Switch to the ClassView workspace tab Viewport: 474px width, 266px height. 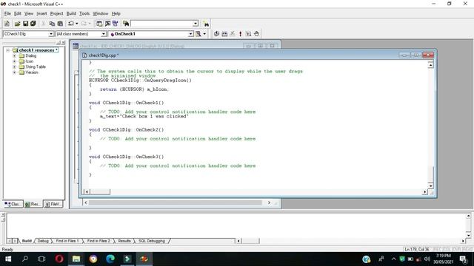13,204
